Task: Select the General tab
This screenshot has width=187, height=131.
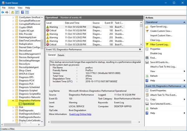Action: 52,55
